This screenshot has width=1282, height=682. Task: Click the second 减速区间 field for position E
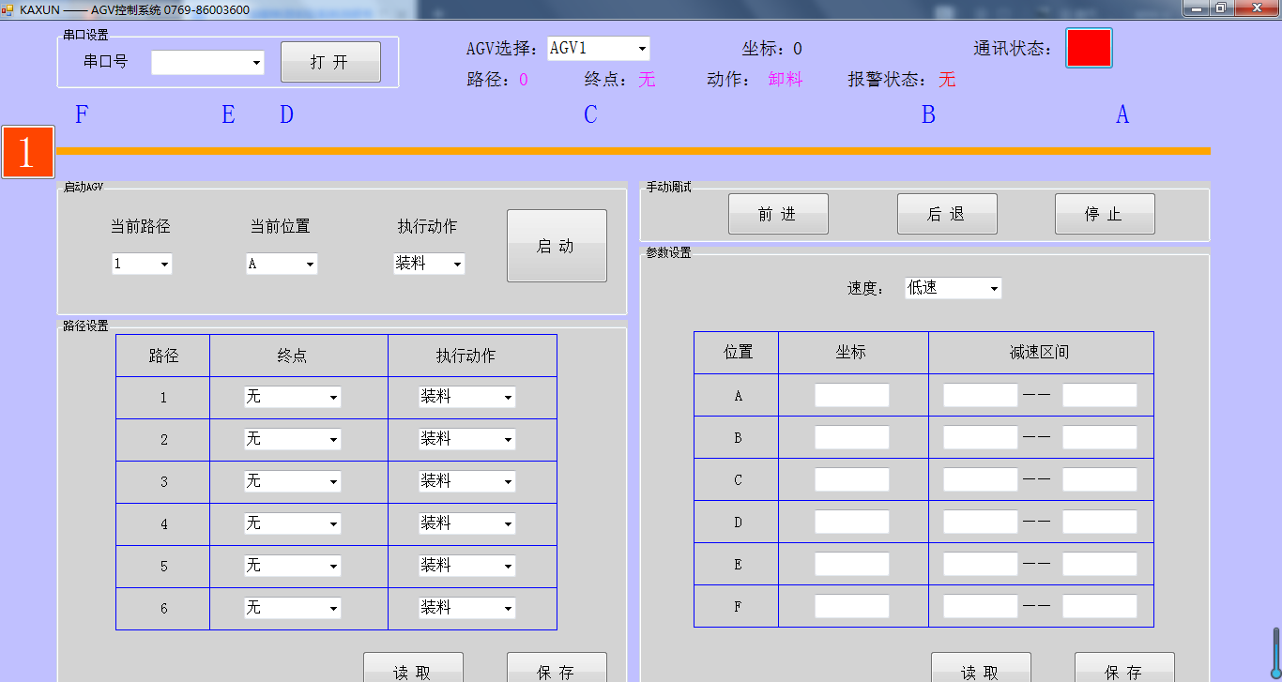click(1100, 564)
